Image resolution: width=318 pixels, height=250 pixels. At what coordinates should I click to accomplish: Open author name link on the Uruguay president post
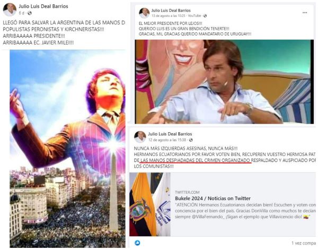tap(171, 11)
